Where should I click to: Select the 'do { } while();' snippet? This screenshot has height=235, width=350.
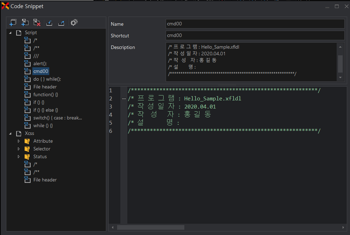pyautogui.click(x=47, y=79)
